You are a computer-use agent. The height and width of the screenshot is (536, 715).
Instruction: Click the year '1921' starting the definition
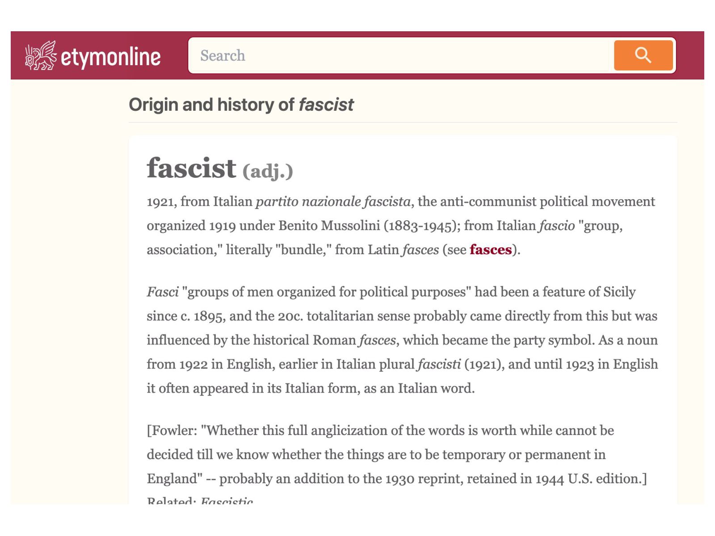tap(161, 202)
